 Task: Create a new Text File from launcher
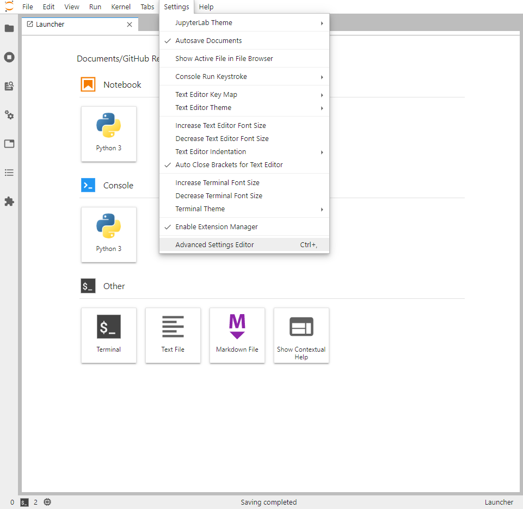[x=173, y=335]
